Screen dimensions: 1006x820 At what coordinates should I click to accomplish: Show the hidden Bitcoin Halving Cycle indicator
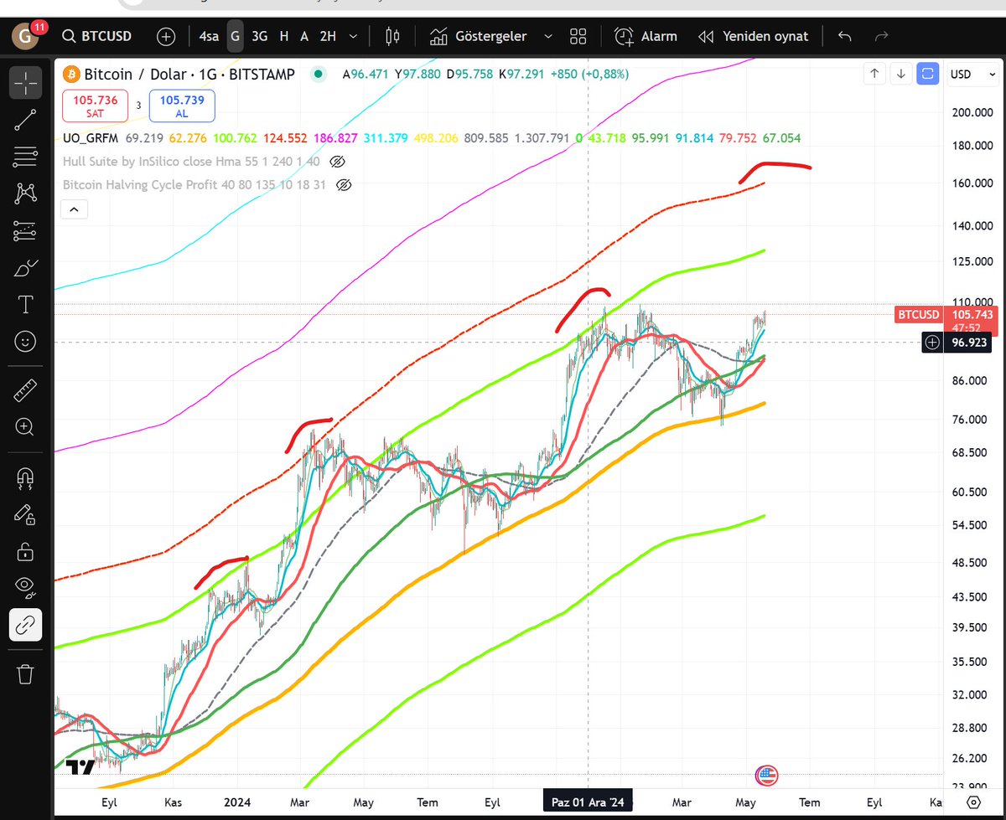coord(342,184)
